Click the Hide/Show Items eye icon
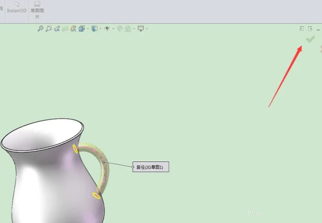This screenshot has width=322, height=223. [107, 28]
